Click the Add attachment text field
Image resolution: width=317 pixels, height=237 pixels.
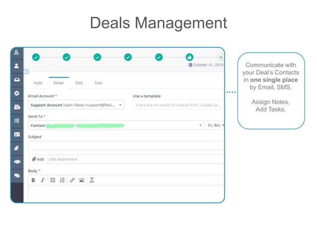click(x=136, y=159)
